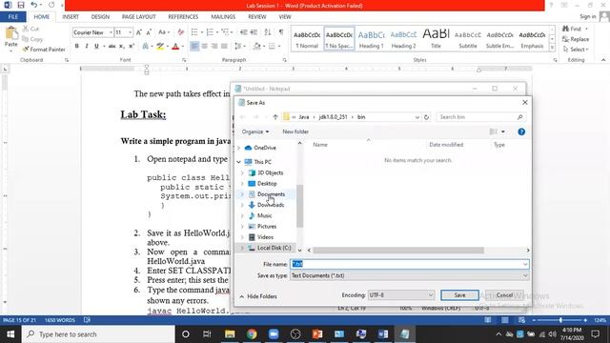Click Sign in link in Word
This screenshot has height=343, width=610.
click(587, 16)
